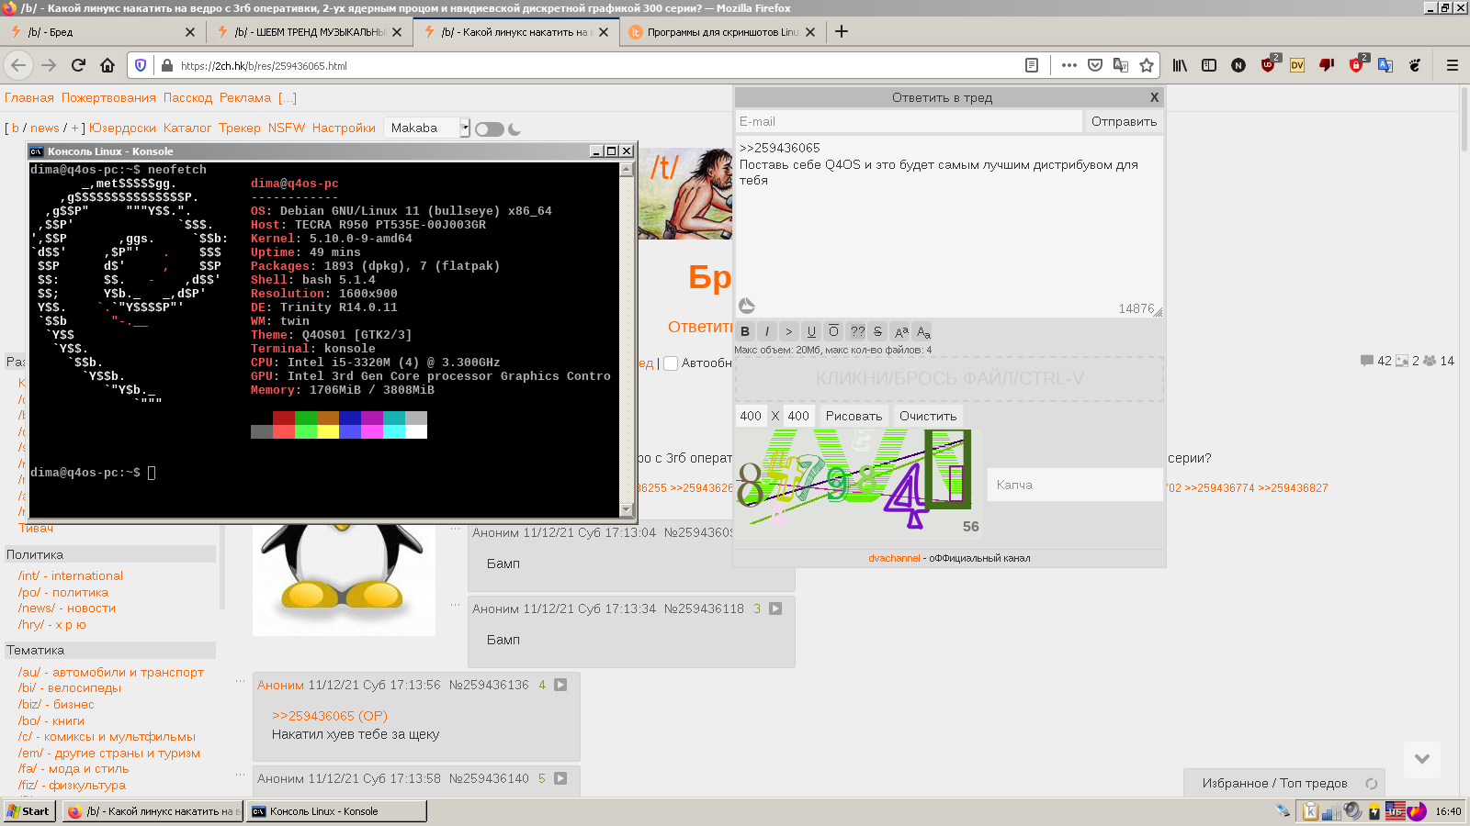Image resolution: width=1470 pixels, height=826 pixels.
Task: Open the Настройки menu link
Action: [x=344, y=128]
